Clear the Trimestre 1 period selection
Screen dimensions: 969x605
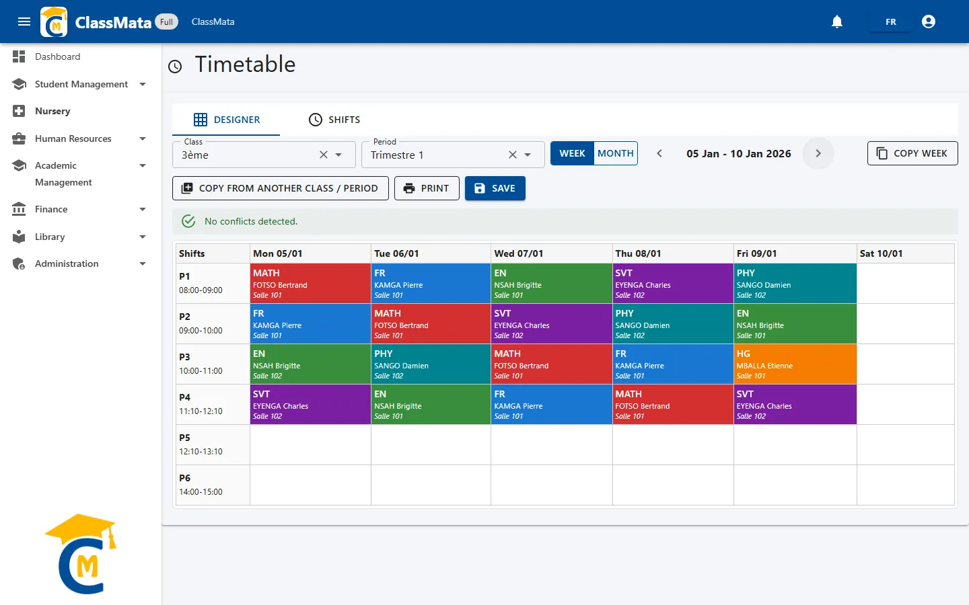[x=513, y=155]
